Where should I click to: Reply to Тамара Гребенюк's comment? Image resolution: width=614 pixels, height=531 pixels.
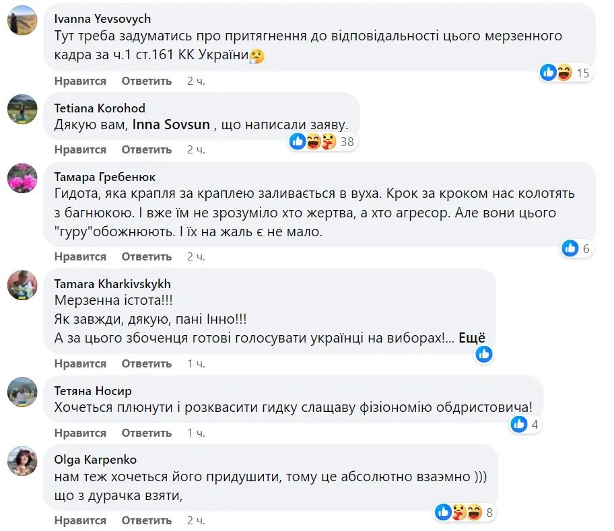[x=146, y=256]
